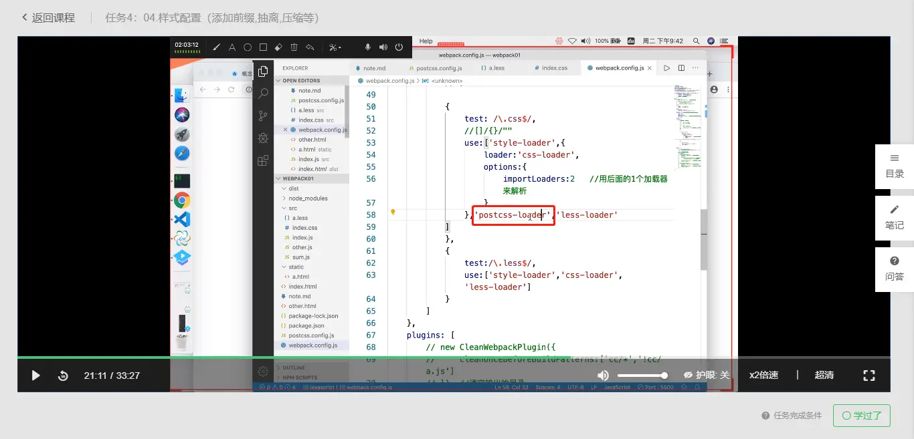Select the rectangle annotation tool

click(x=263, y=47)
